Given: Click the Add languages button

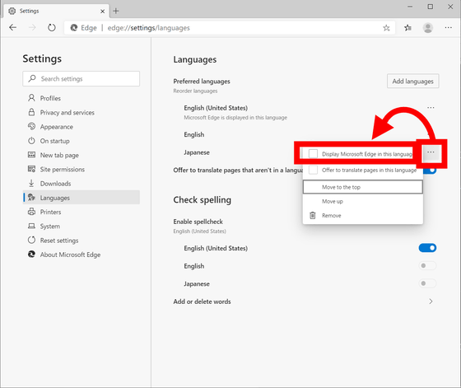Looking at the screenshot, I should [x=412, y=82].
